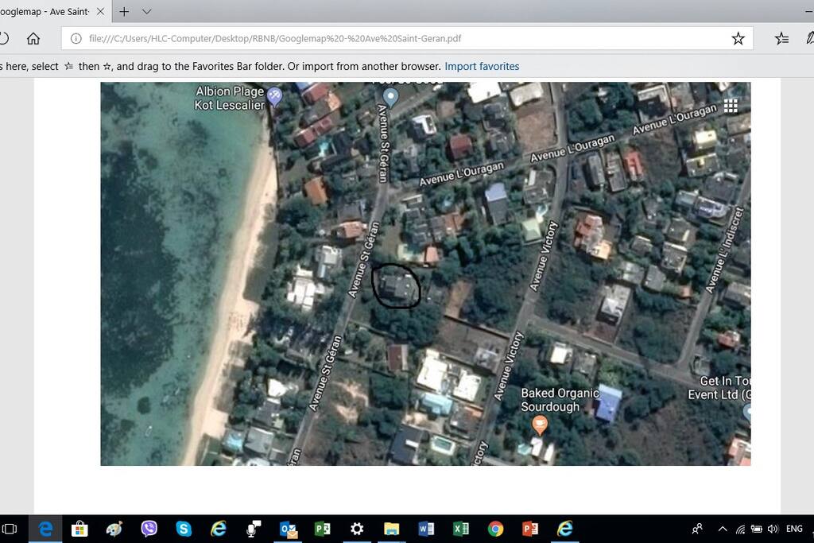This screenshot has height=543, width=814.
Task: Click the Baked Organic Sourdough orange pin
Action: (x=540, y=425)
